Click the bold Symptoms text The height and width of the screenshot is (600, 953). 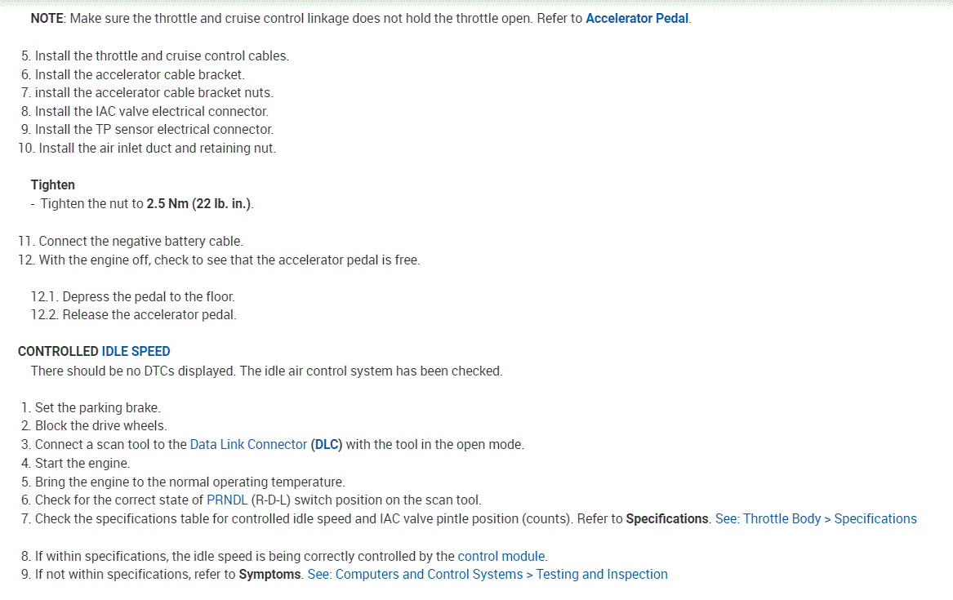[x=269, y=575]
